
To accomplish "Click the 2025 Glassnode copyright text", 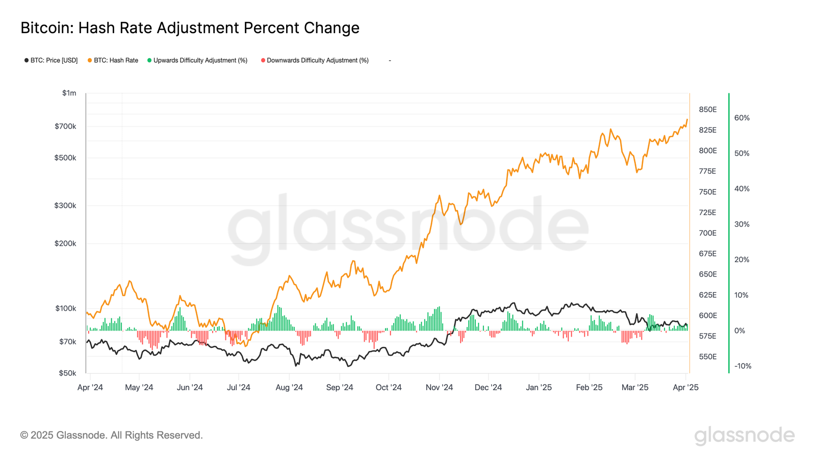I will pyautogui.click(x=112, y=436).
